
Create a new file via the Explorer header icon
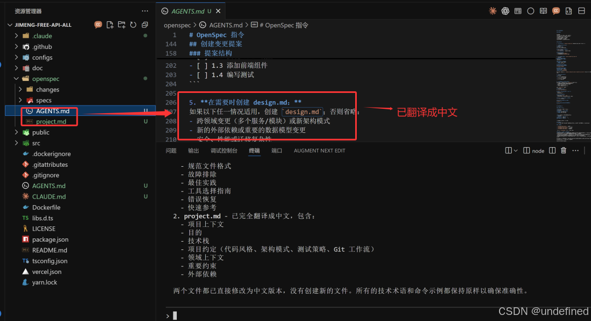click(x=109, y=25)
